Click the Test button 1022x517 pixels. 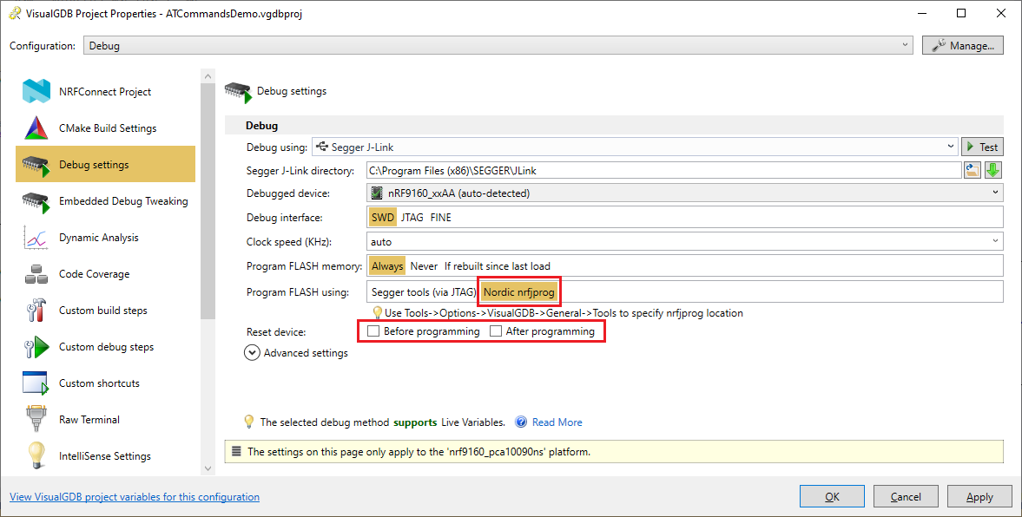coord(982,147)
